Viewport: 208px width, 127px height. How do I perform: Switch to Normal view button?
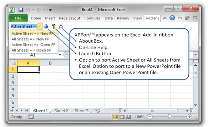115,117
